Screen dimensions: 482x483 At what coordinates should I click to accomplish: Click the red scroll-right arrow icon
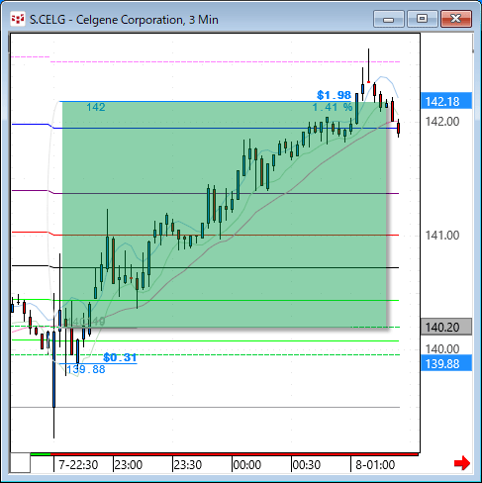coord(462,463)
